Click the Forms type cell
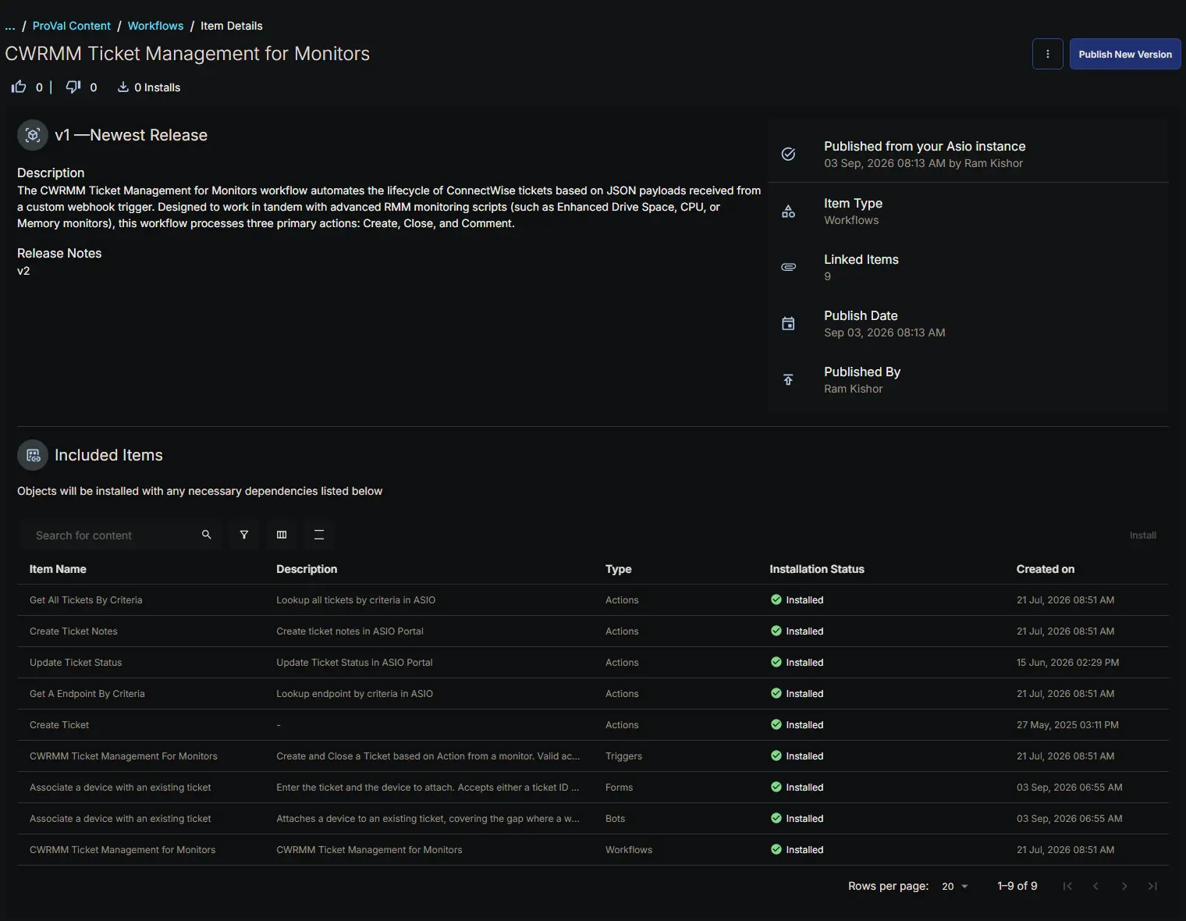The width and height of the screenshot is (1186, 921). [x=619, y=787]
